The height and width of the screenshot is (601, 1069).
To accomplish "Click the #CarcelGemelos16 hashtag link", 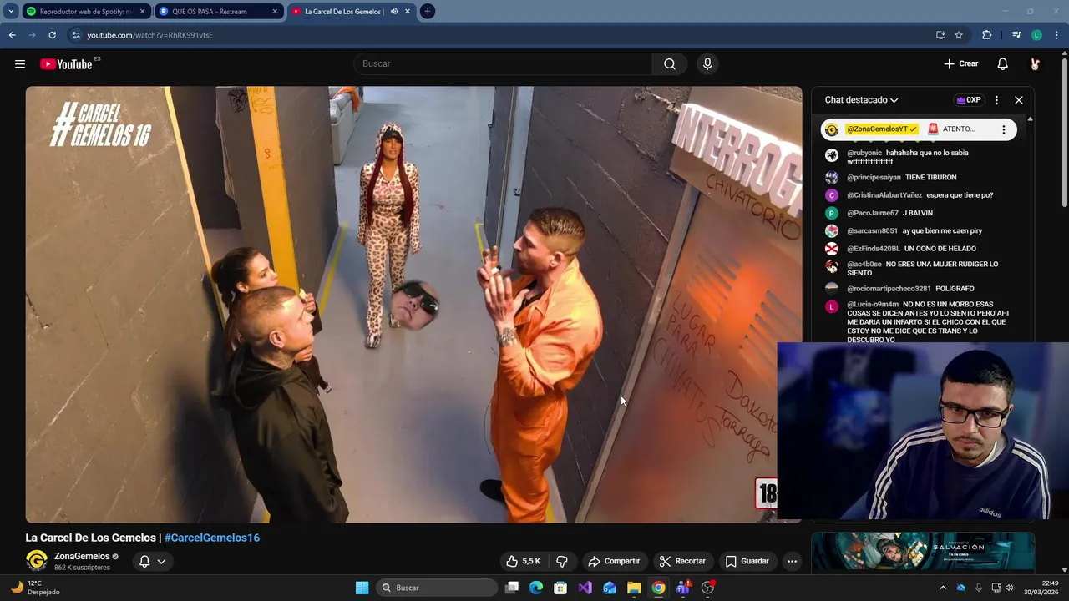I will pyautogui.click(x=212, y=538).
